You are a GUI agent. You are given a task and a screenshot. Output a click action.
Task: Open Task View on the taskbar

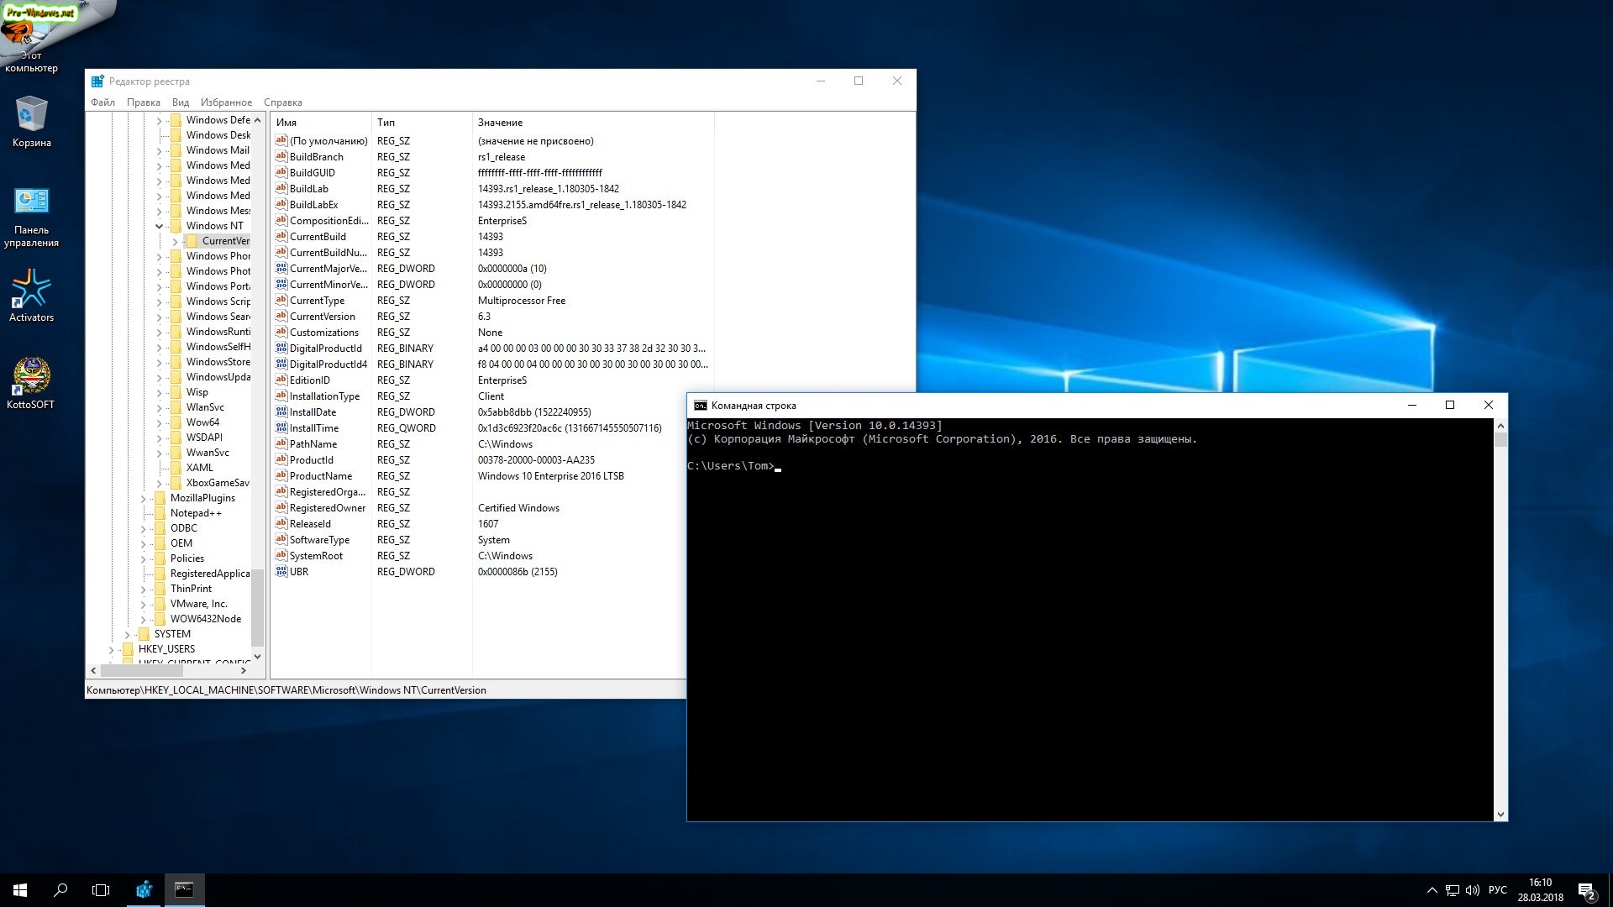click(x=101, y=889)
